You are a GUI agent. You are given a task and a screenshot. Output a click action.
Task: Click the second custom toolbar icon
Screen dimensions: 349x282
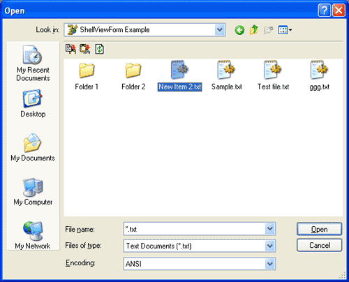[85, 49]
